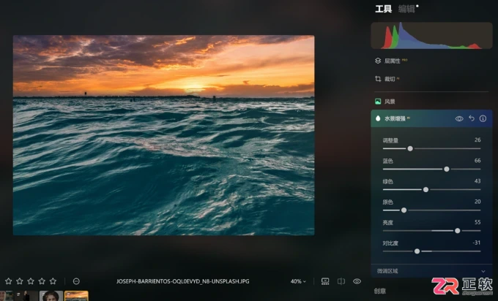498x301 pixels.
Task: Set rating to two stars
Action: pos(20,281)
